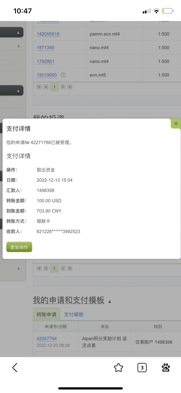Bookmark page with star icon

(x=119, y=368)
